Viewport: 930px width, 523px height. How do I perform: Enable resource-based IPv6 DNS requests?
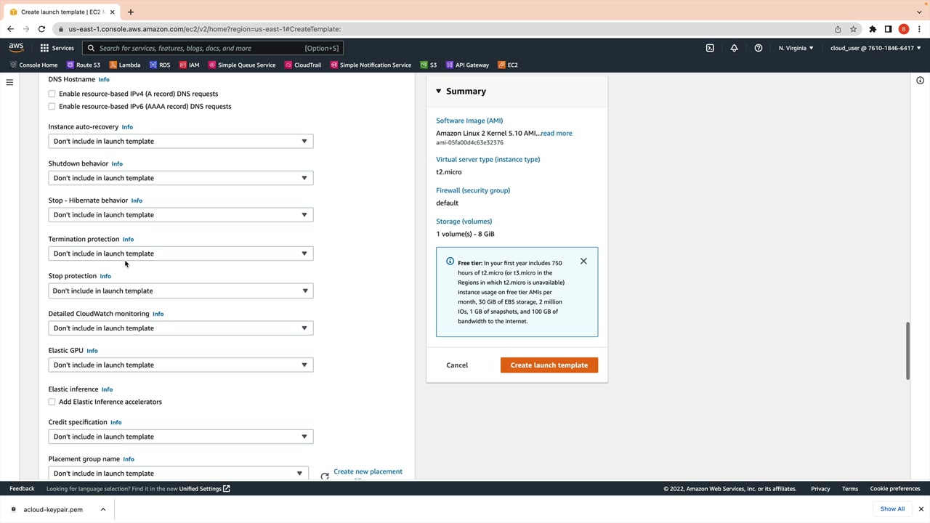[52, 106]
